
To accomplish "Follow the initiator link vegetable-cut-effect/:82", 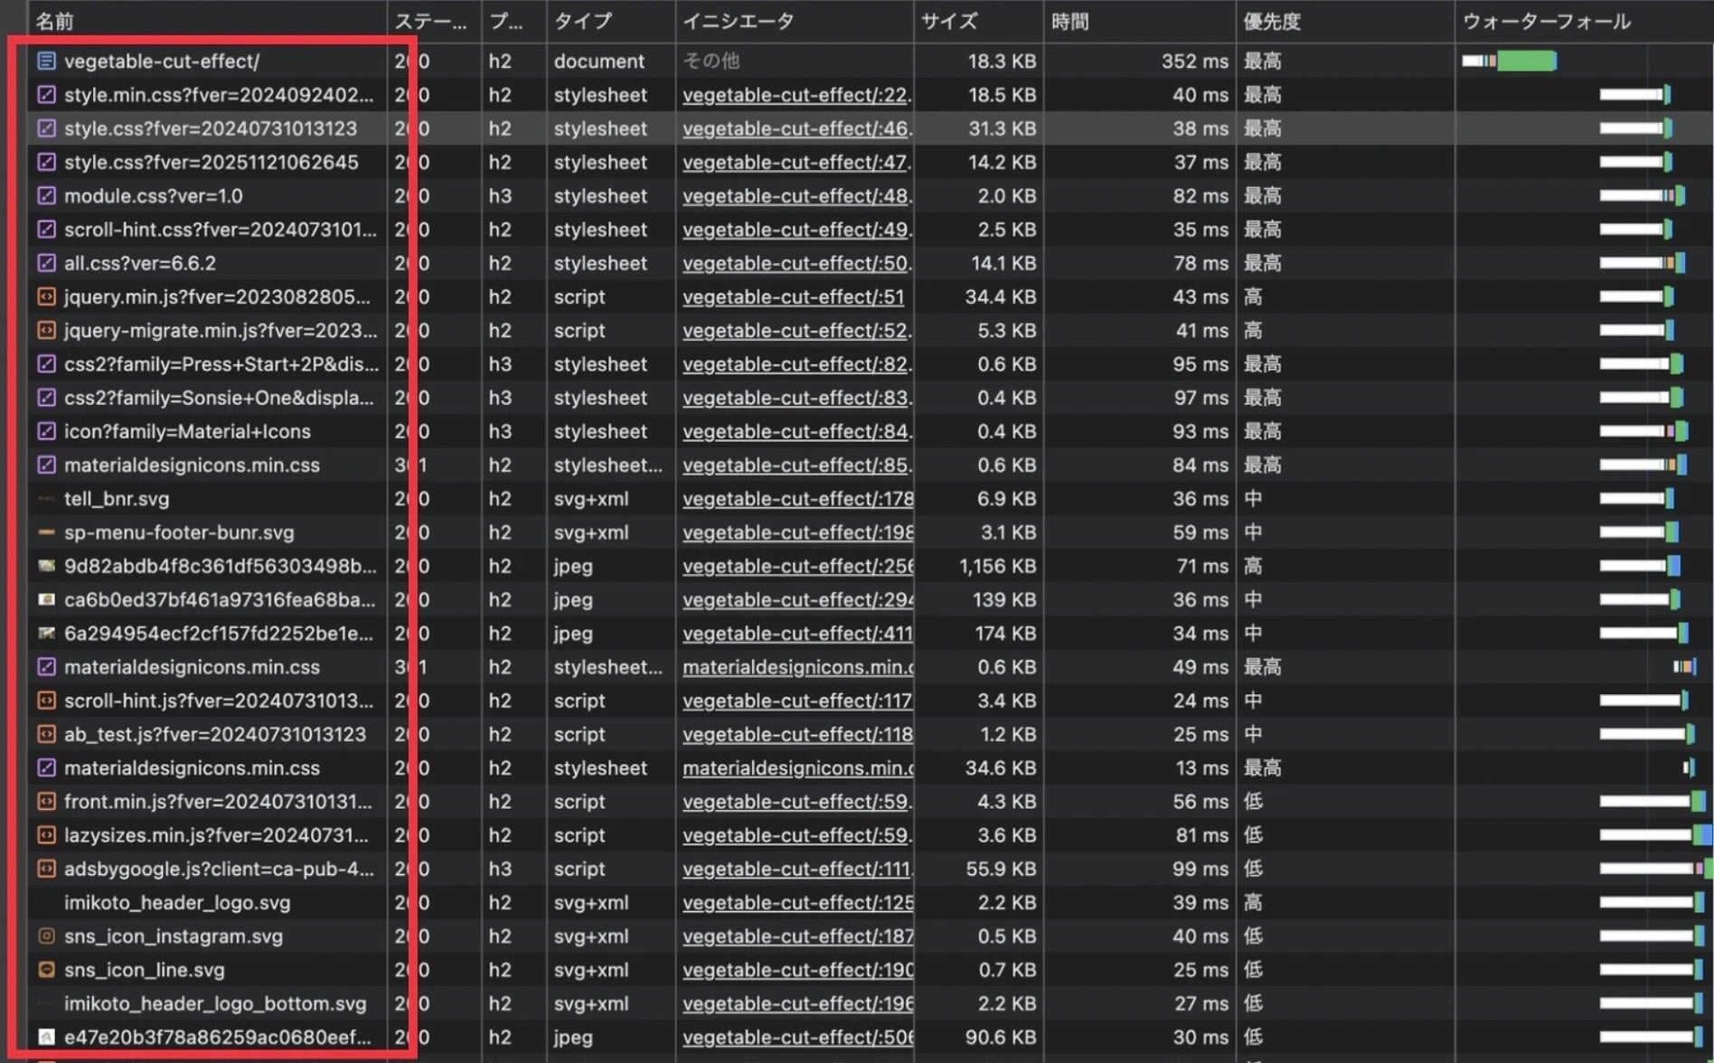I will pos(796,364).
